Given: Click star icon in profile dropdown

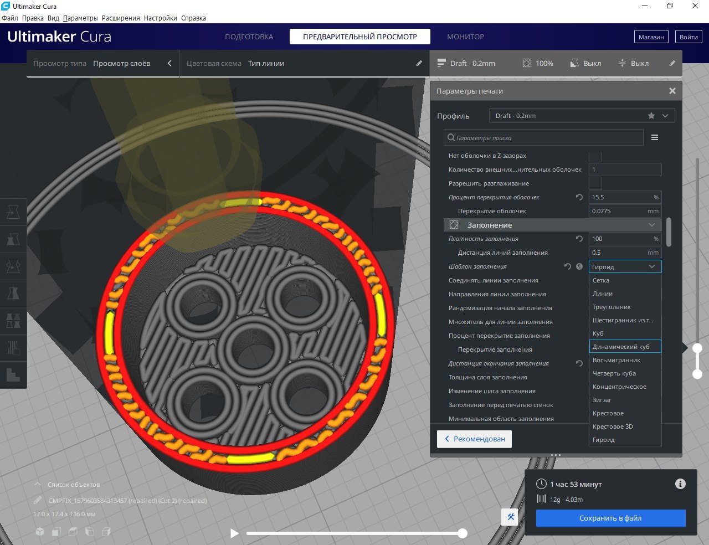Looking at the screenshot, I should 651,116.
